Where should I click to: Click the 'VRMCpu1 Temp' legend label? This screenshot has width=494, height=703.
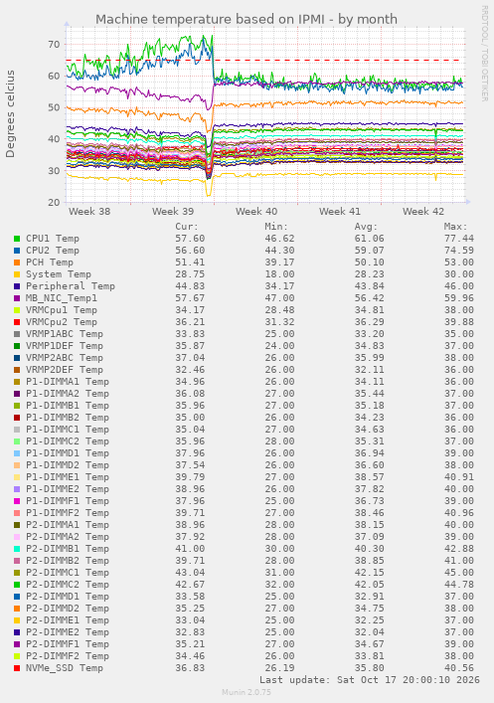(x=62, y=310)
